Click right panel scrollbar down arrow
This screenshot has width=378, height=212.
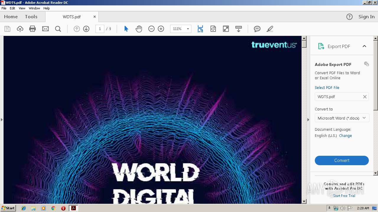pos(376,173)
